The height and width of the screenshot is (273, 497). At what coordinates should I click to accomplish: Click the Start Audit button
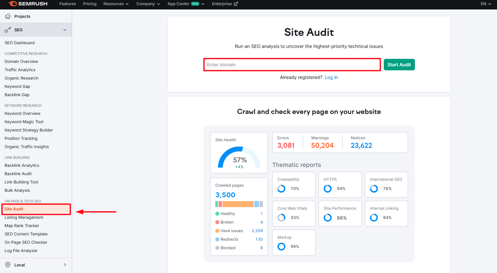coord(399,65)
